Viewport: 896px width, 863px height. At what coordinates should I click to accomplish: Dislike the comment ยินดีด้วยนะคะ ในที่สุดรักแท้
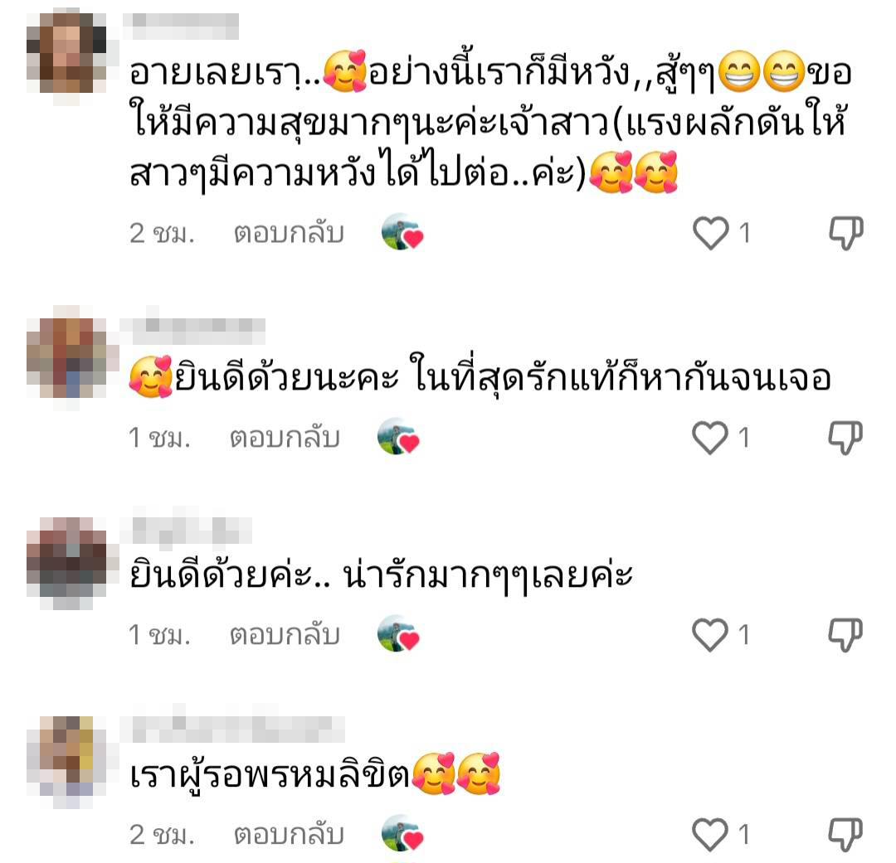(845, 438)
